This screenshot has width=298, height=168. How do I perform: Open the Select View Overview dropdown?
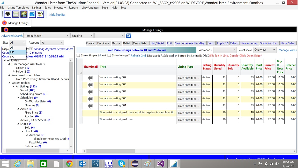click(x=264, y=50)
